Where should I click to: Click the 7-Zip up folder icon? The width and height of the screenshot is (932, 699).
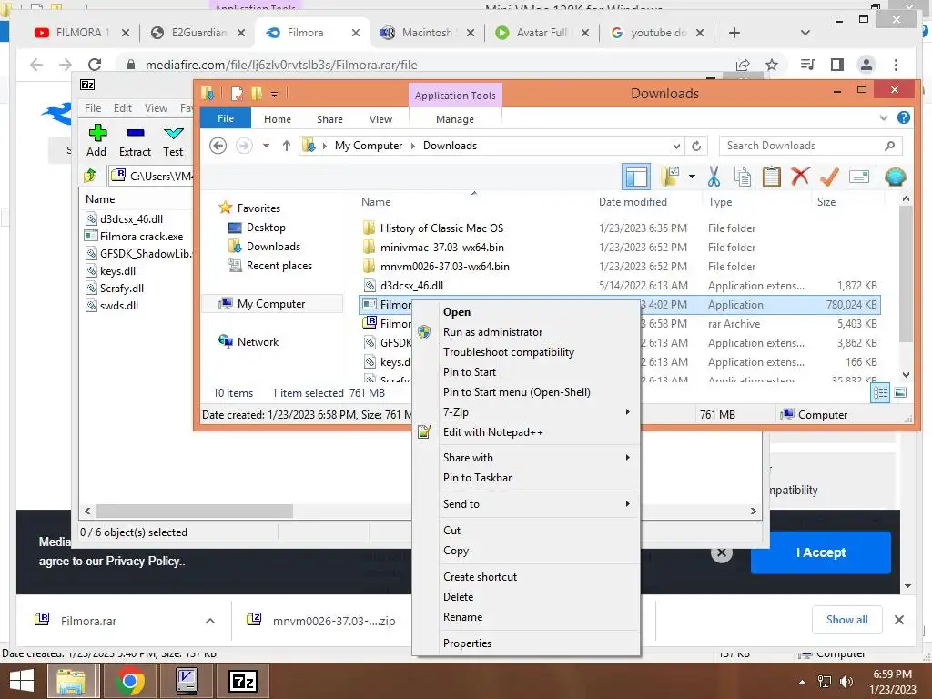(90, 176)
